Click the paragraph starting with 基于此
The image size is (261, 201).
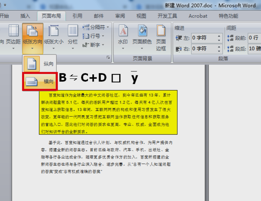[x=107, y=157]
